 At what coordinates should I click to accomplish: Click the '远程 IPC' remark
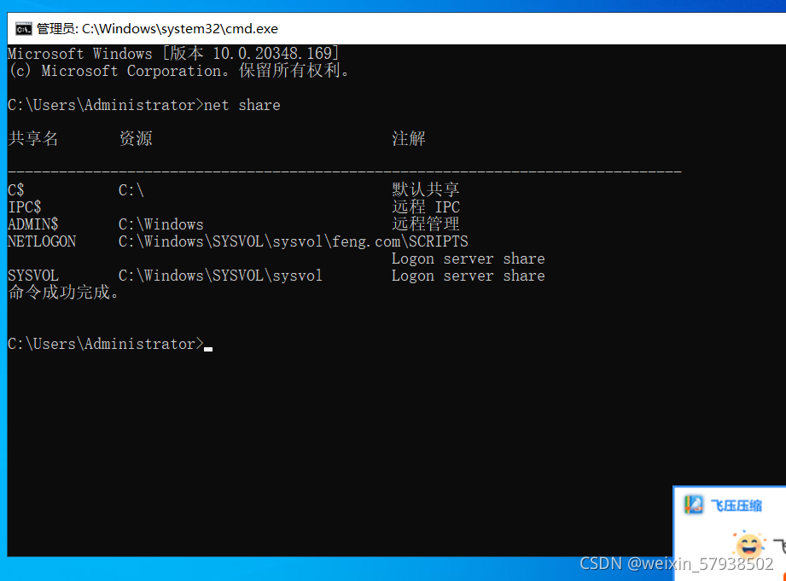pyautogui.click(x=426, y=207)
